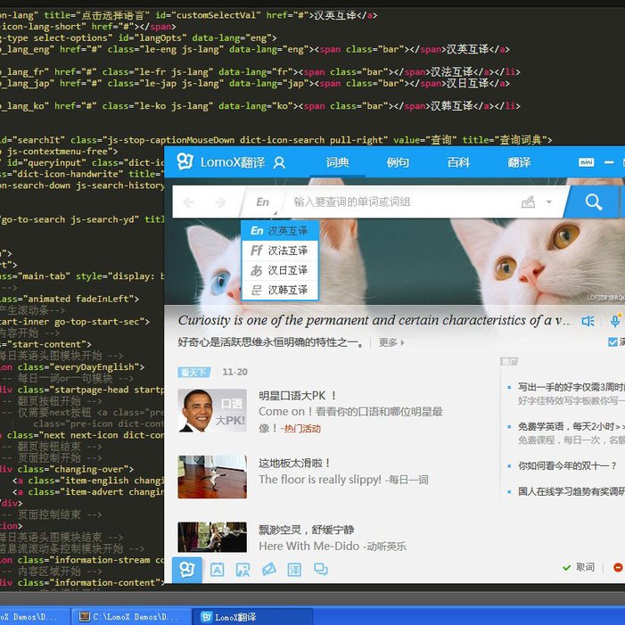This screenshot has width=625, height=625.
Task: Switch to the 例句 tab
Action: tap(398, 162)
